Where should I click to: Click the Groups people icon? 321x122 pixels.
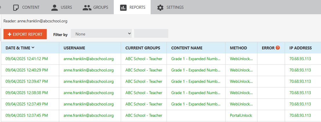pyautogui.click(x=87, y=8)
